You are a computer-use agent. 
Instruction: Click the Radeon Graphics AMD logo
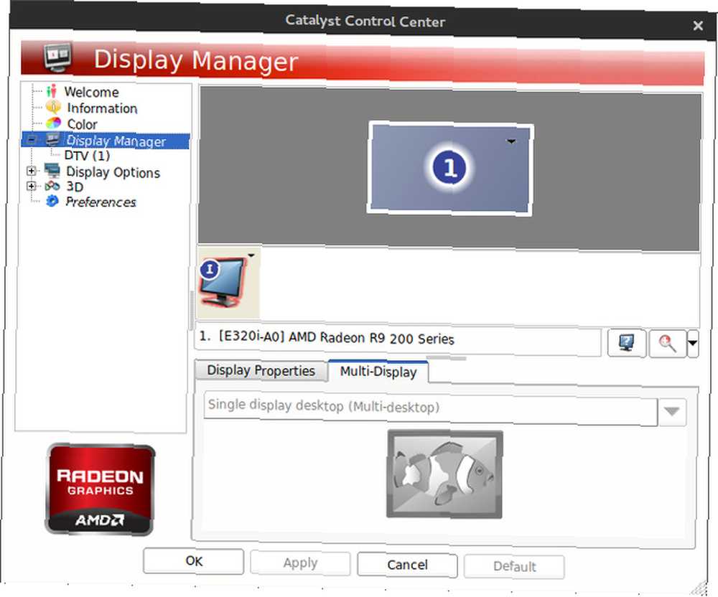click(101, 489)
